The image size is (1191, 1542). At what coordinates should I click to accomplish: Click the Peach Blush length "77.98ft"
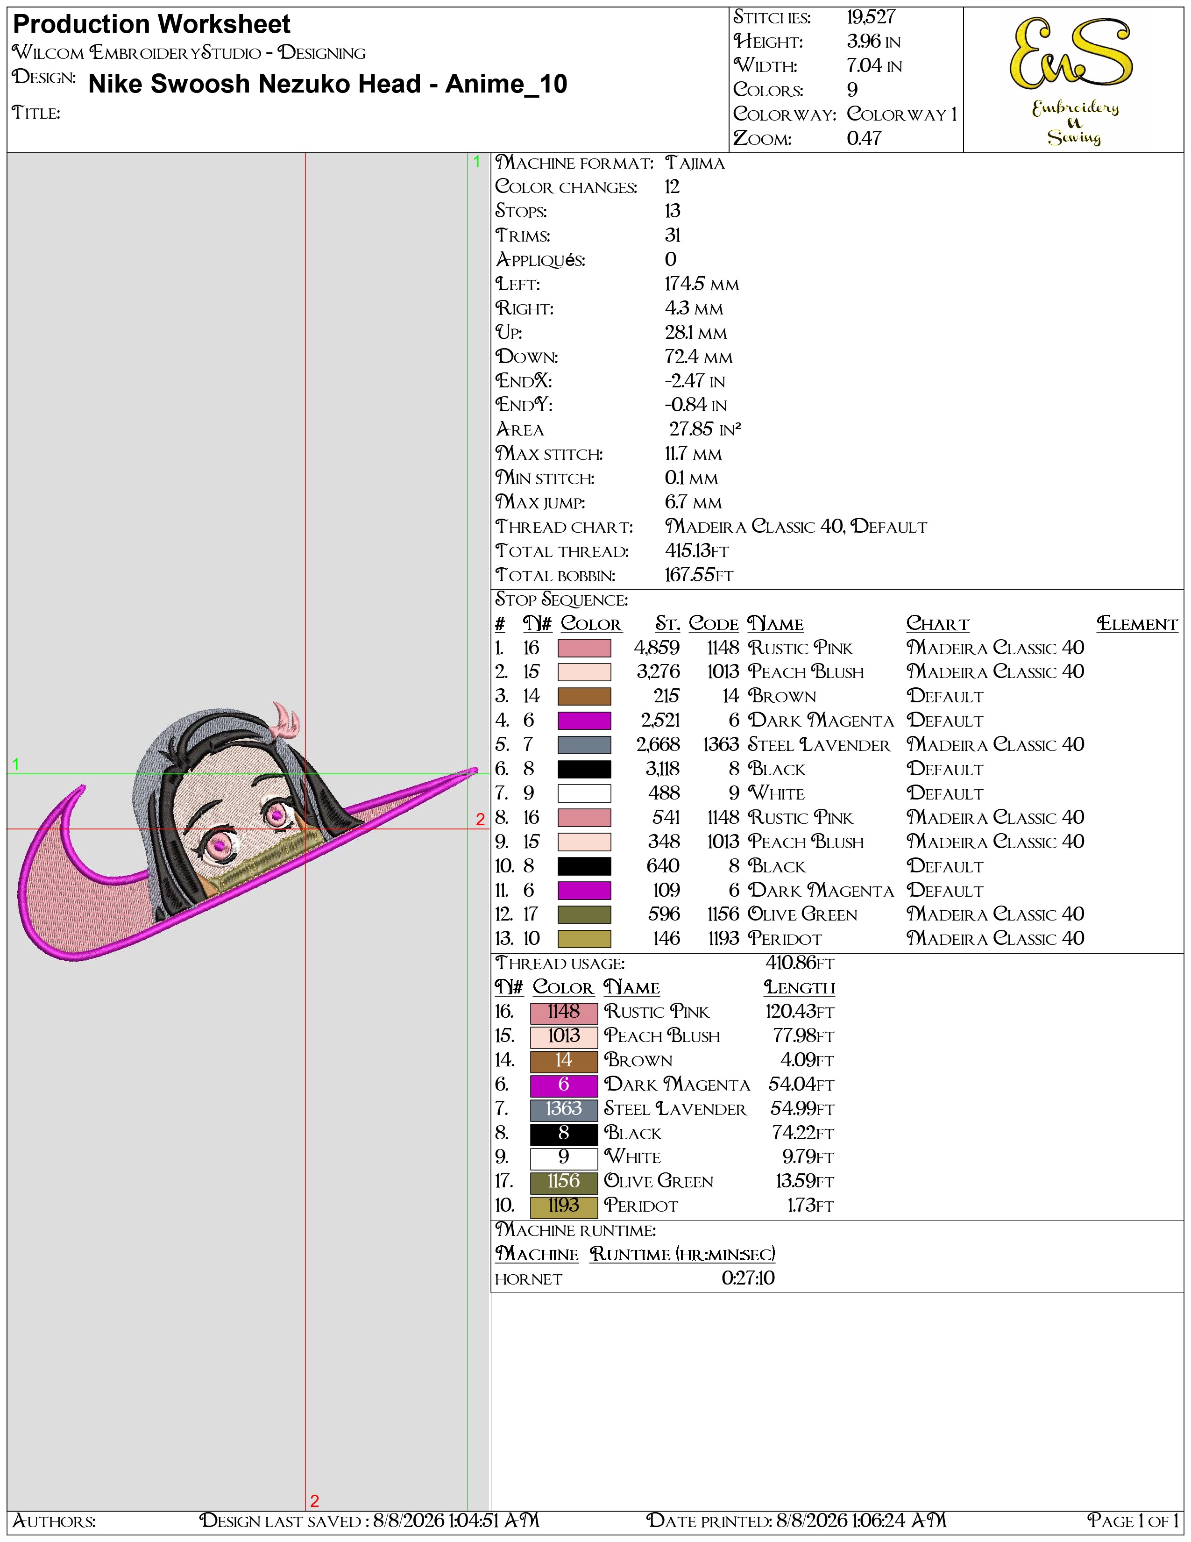point(804,1036)
